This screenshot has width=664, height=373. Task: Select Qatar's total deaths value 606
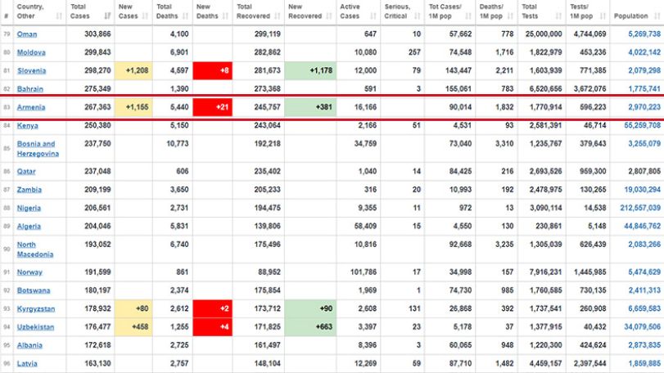click(183, 171)
